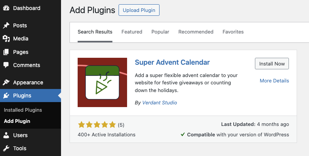This screenshot has height=156, width=309.
Task: Click the Dashboard gauge icon
Action: (x=6, y=8)
